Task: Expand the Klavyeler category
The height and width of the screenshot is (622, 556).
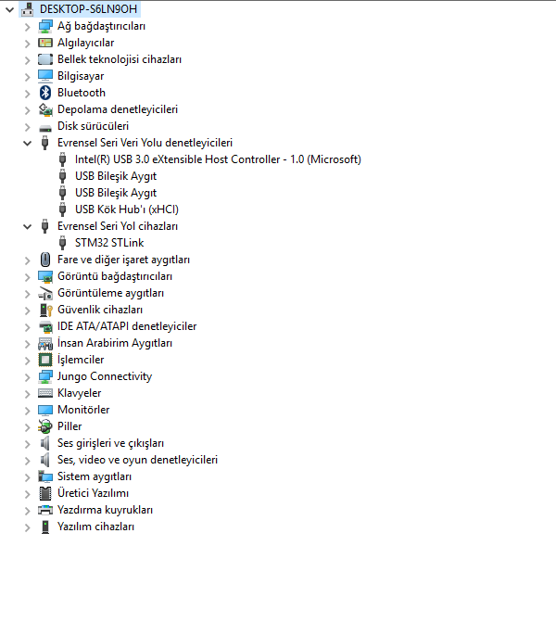Action: 27,394
